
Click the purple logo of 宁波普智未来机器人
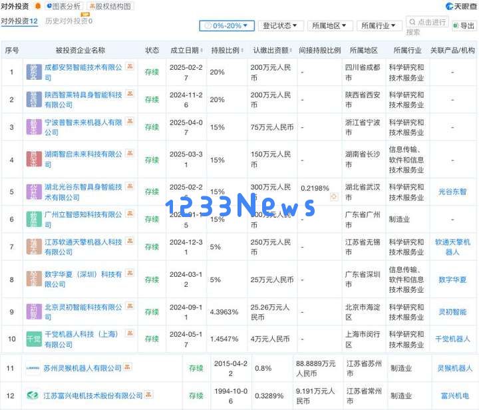pyautogui.click(x=34, y=127)
